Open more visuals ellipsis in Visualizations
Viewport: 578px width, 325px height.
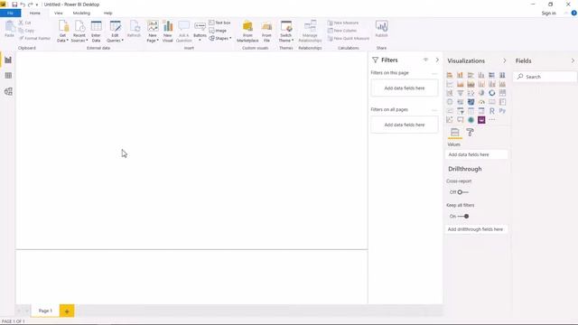tap(491, 120)
